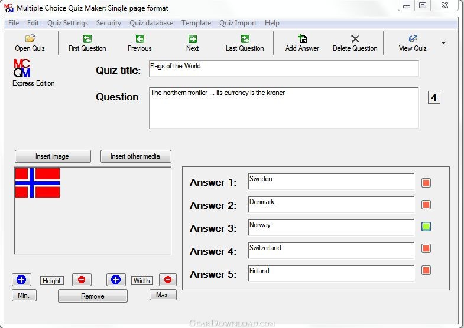The image size is (464, 328).
Task: Expand the toolbar overflow arrow
Action: tap(444, 43)
